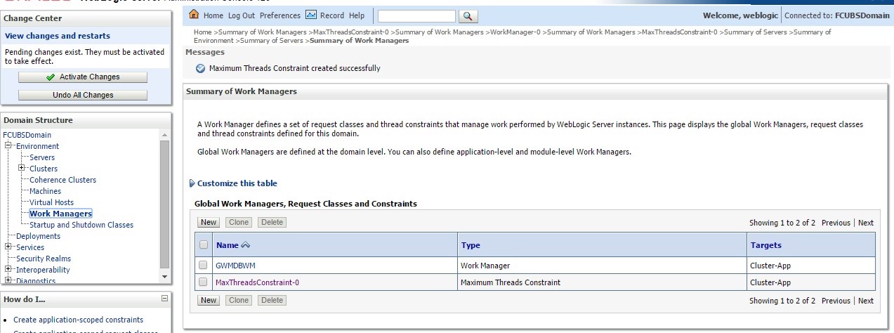894x333 pixels.
Task: Click the Delete button above the table
Action: point(272,222)
